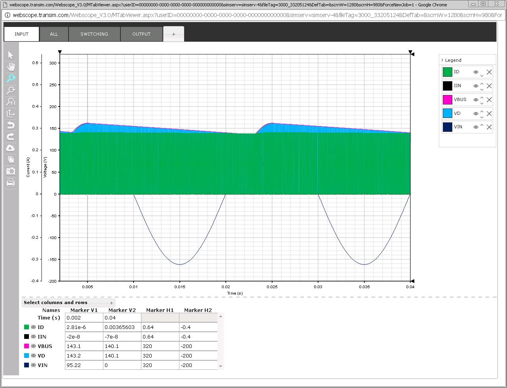Image resolution: width=507 pixels, height=388 pixels.
Task: Click the VD light blue color swatch in Legend
Action: 447,114
